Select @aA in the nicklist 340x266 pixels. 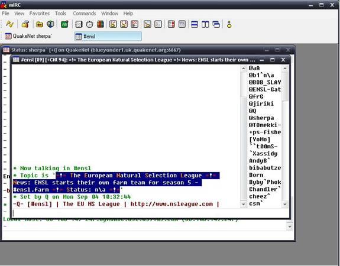[254, 68]
